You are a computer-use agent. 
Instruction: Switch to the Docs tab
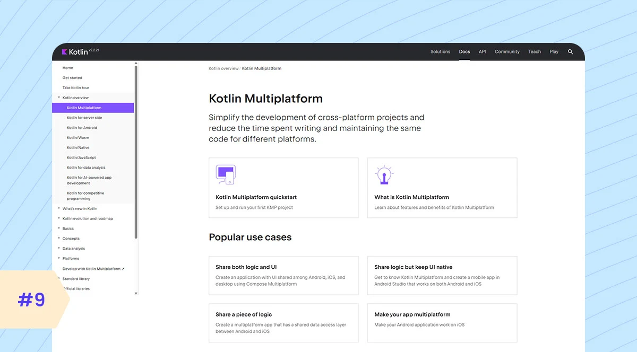coord(464,51)
